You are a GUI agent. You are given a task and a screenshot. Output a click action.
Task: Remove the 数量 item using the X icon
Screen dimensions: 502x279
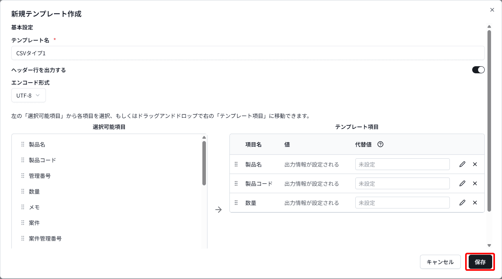[475, 203]
